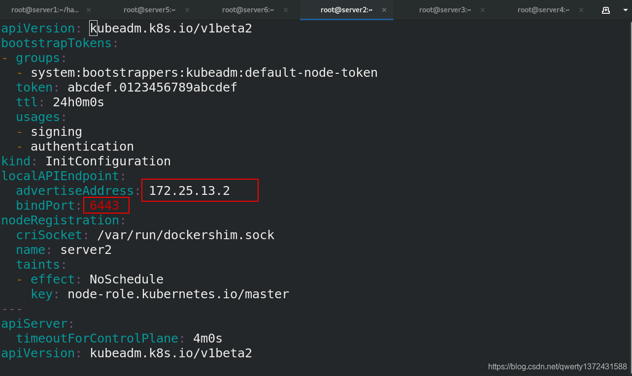632x376 pixels.
Task: Click system:bootstrappers:kubeadm:default-node-token line
Action: pos(204,73)
